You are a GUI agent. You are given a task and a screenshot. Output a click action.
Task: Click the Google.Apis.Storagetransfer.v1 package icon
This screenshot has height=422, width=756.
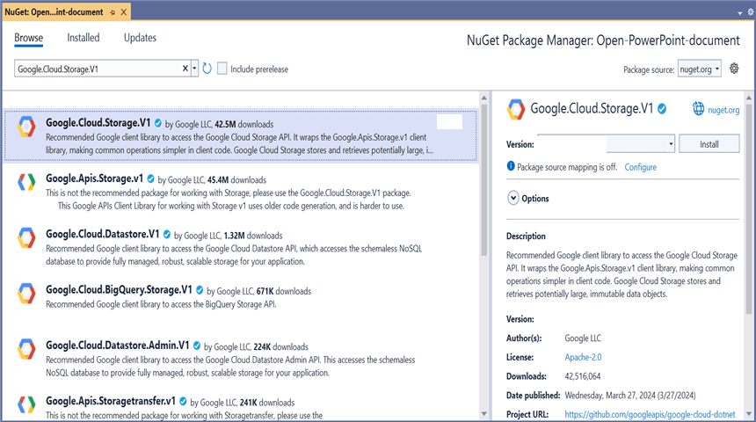click(x=26, y=404)
